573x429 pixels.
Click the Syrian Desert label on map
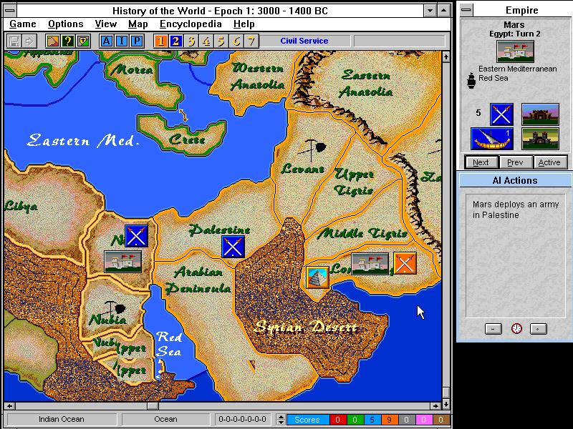tap(306, 327)
